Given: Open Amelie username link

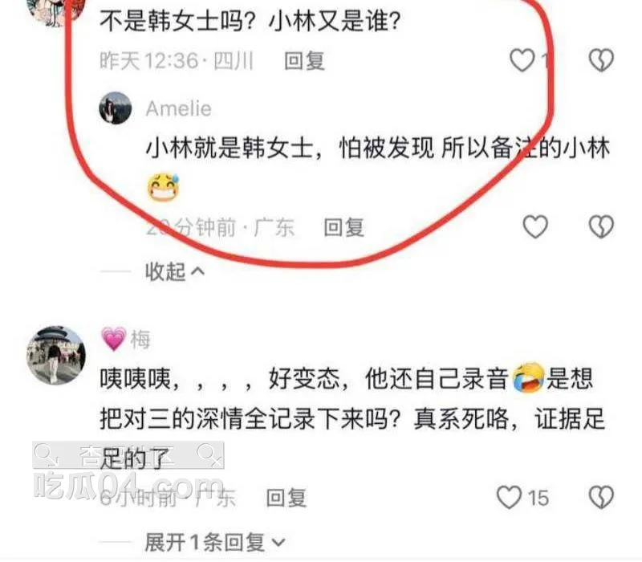Looking at the screenshot, I should click(x=178, y=109).
